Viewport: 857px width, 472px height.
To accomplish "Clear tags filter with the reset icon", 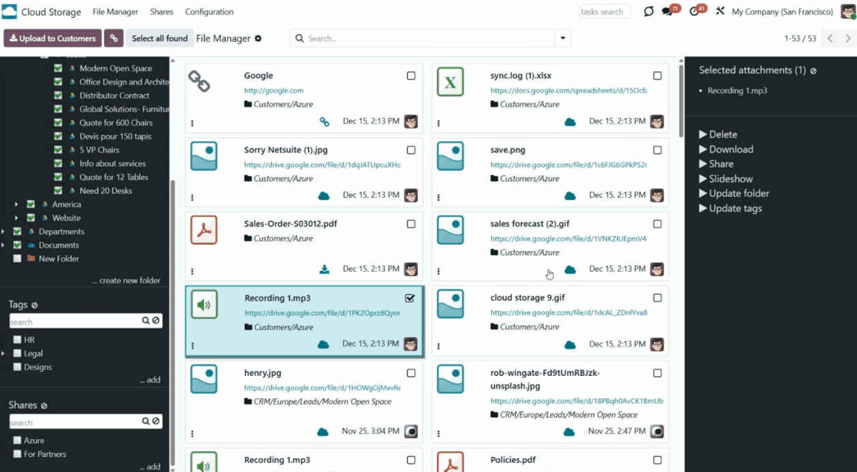I will coord(156,321).
